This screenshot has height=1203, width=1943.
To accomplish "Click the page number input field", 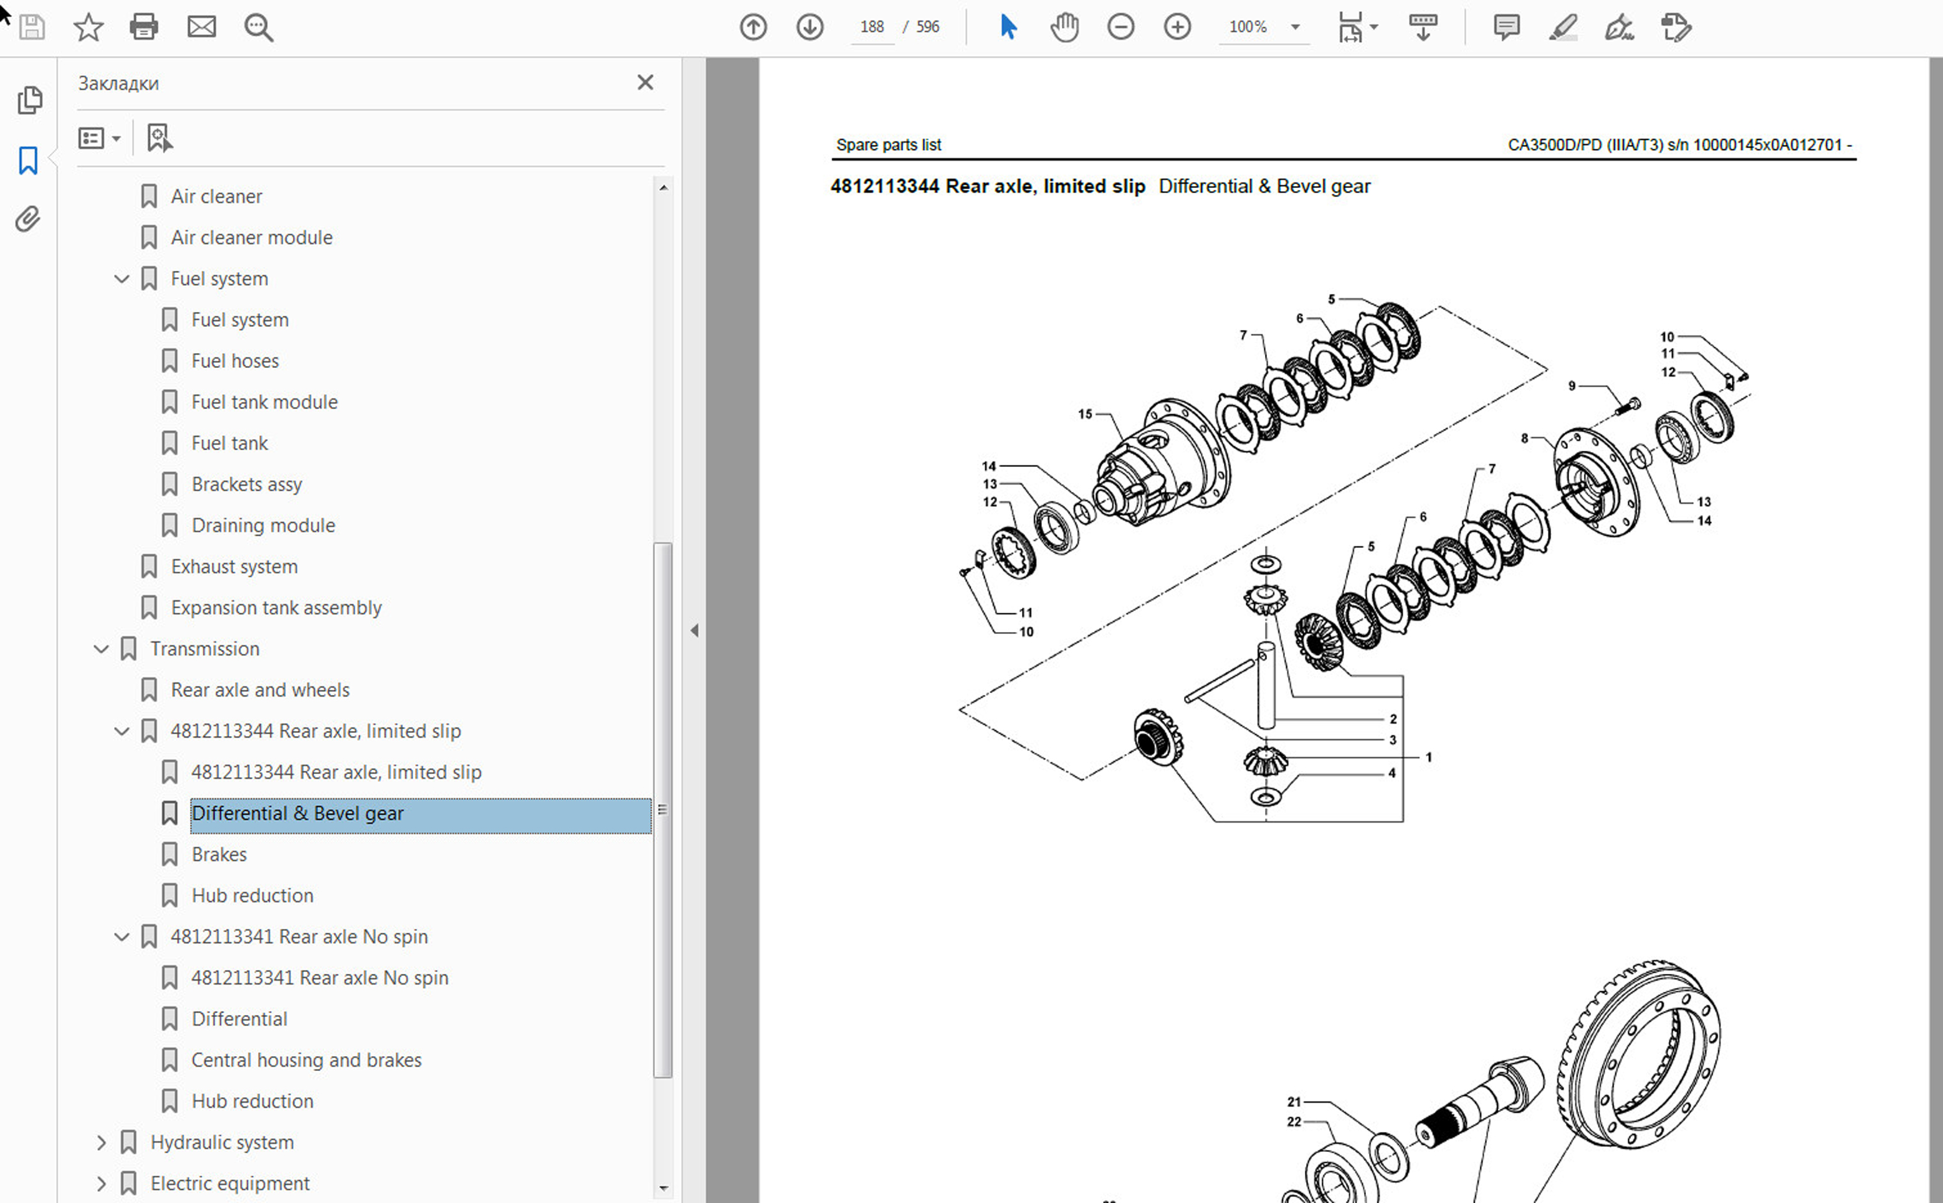I will tap(872, 27).
